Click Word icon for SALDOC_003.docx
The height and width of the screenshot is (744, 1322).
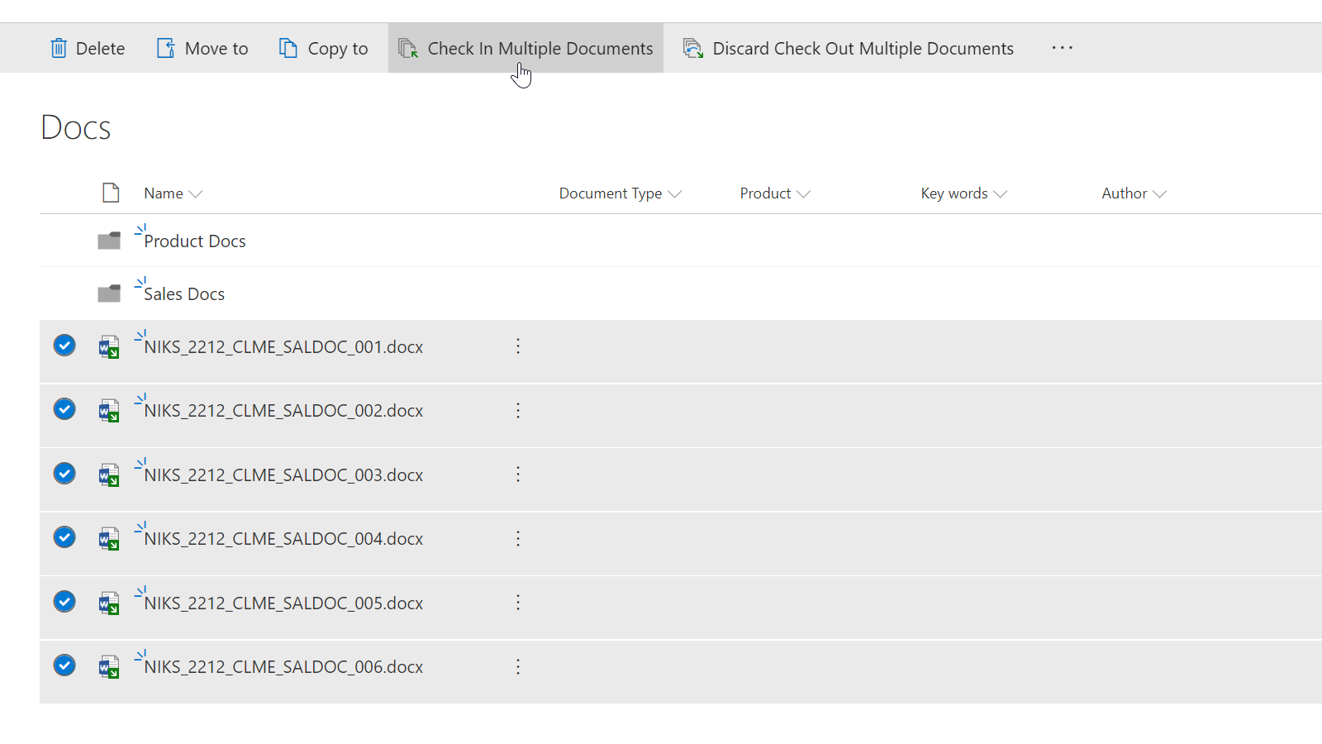pos(109,475)
